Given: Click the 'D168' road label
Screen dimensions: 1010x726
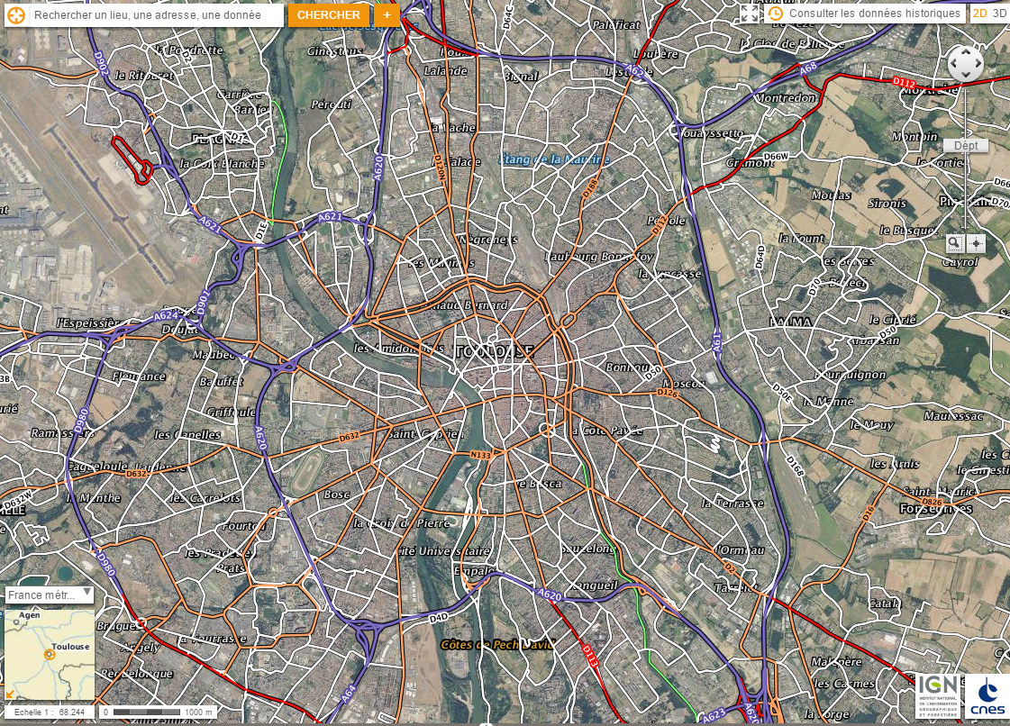Looking at the screenshot, I should [x=796, y=466].
